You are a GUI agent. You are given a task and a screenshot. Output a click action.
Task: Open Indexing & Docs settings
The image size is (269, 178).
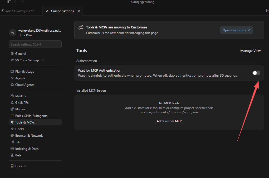tap(35, 149)
